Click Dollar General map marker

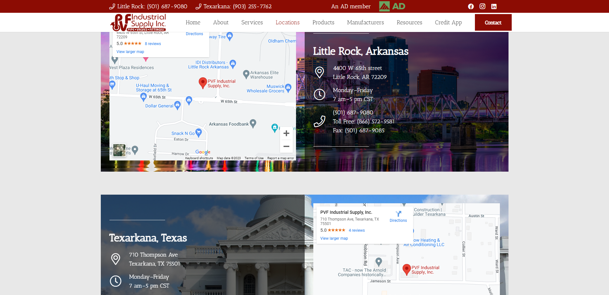178,105
